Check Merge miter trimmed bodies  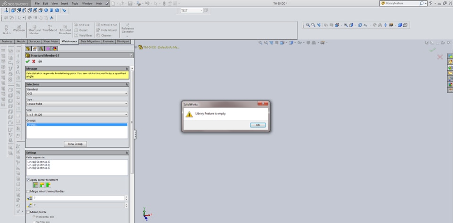pos(28,191)
